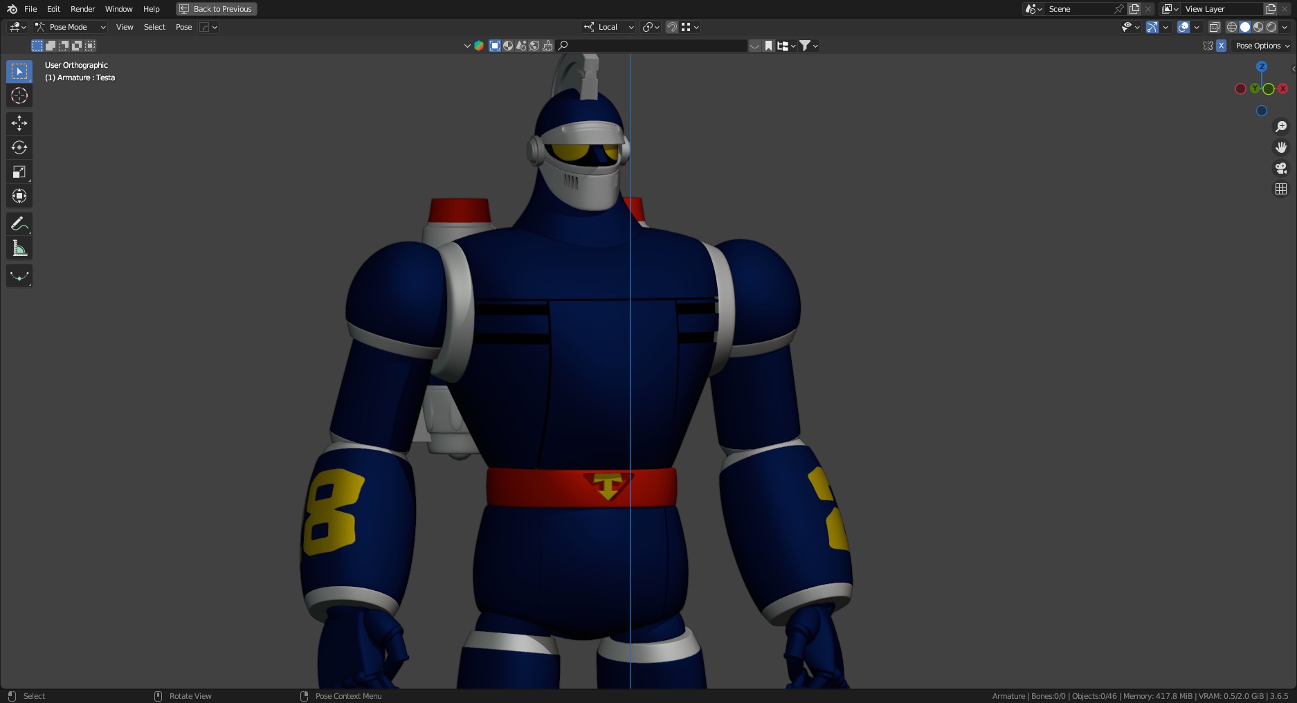Open the overlays options dropdown arrow
The height and width of the screenshot is (703, 1297).
(1197, 27)
